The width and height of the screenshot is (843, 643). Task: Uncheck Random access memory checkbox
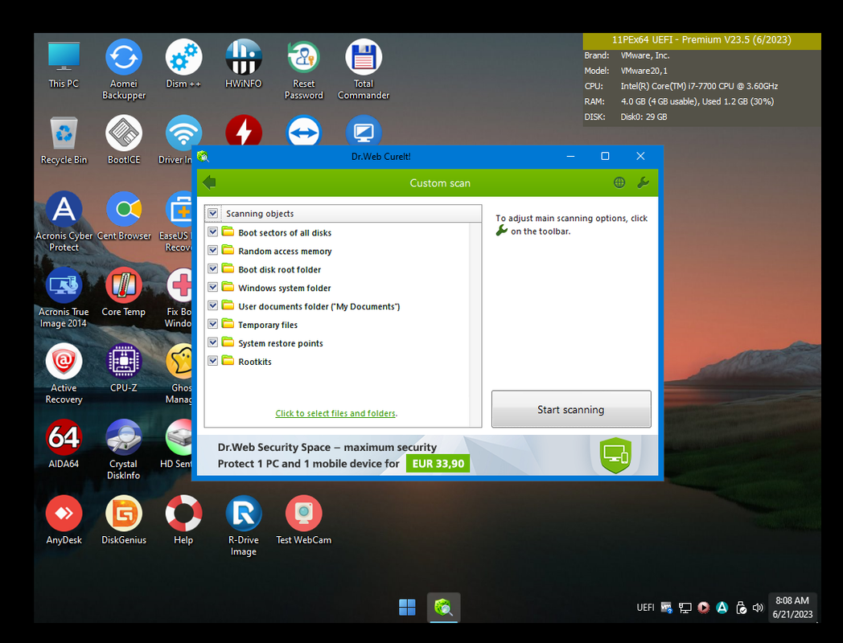pos(213,250)
